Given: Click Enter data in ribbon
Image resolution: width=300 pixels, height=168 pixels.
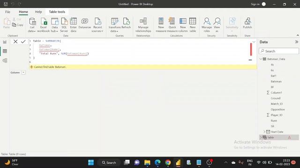Looking at the screenshot, I should 73,25.
